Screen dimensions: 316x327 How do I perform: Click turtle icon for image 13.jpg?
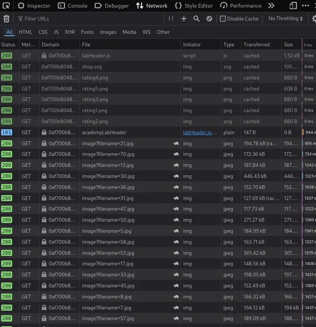pos(176,165)
